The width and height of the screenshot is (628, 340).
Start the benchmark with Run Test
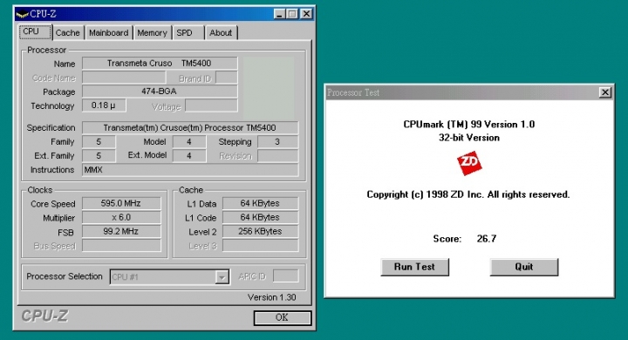click(x=414, y=267)
